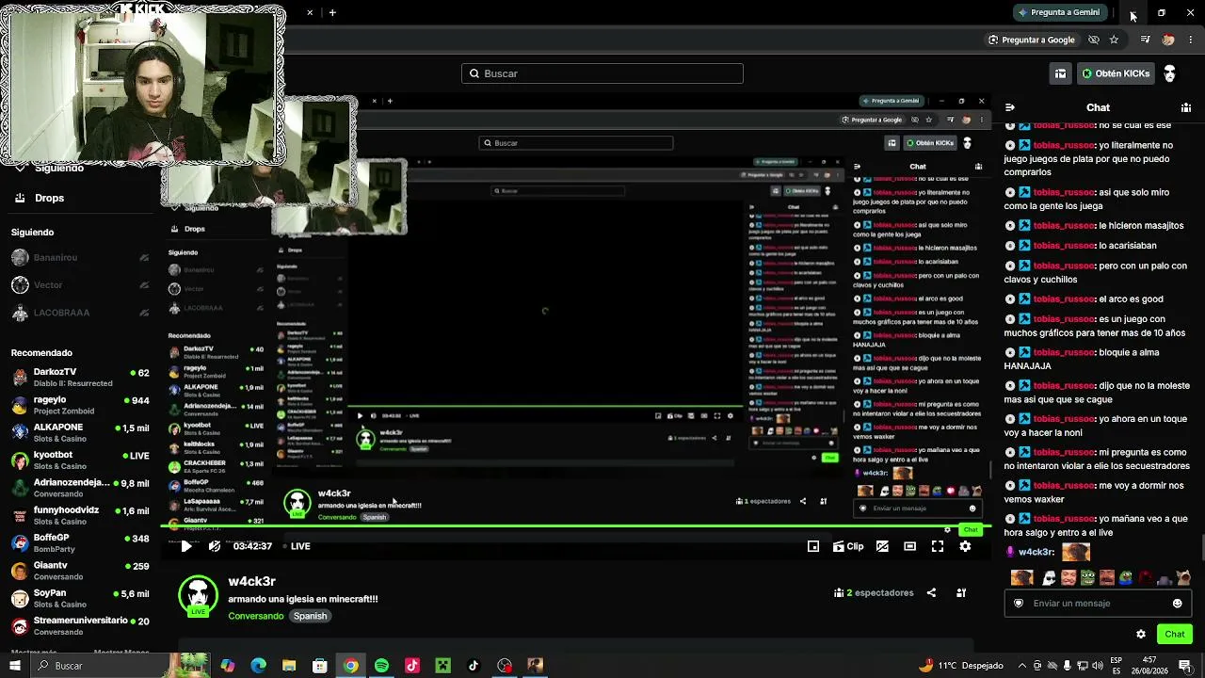
Task: Switch the player to theater mode
Action: click(x=910, y=546)
